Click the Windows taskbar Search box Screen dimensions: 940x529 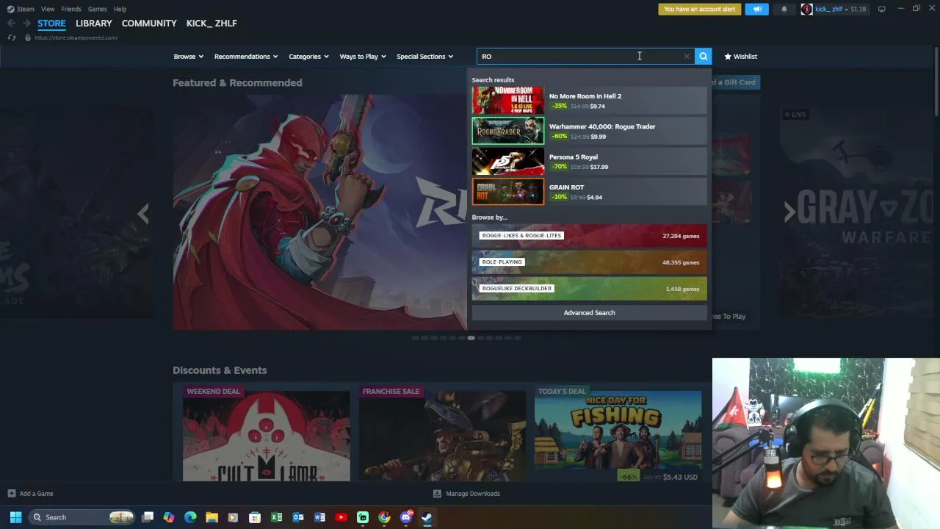coord(82,517)
